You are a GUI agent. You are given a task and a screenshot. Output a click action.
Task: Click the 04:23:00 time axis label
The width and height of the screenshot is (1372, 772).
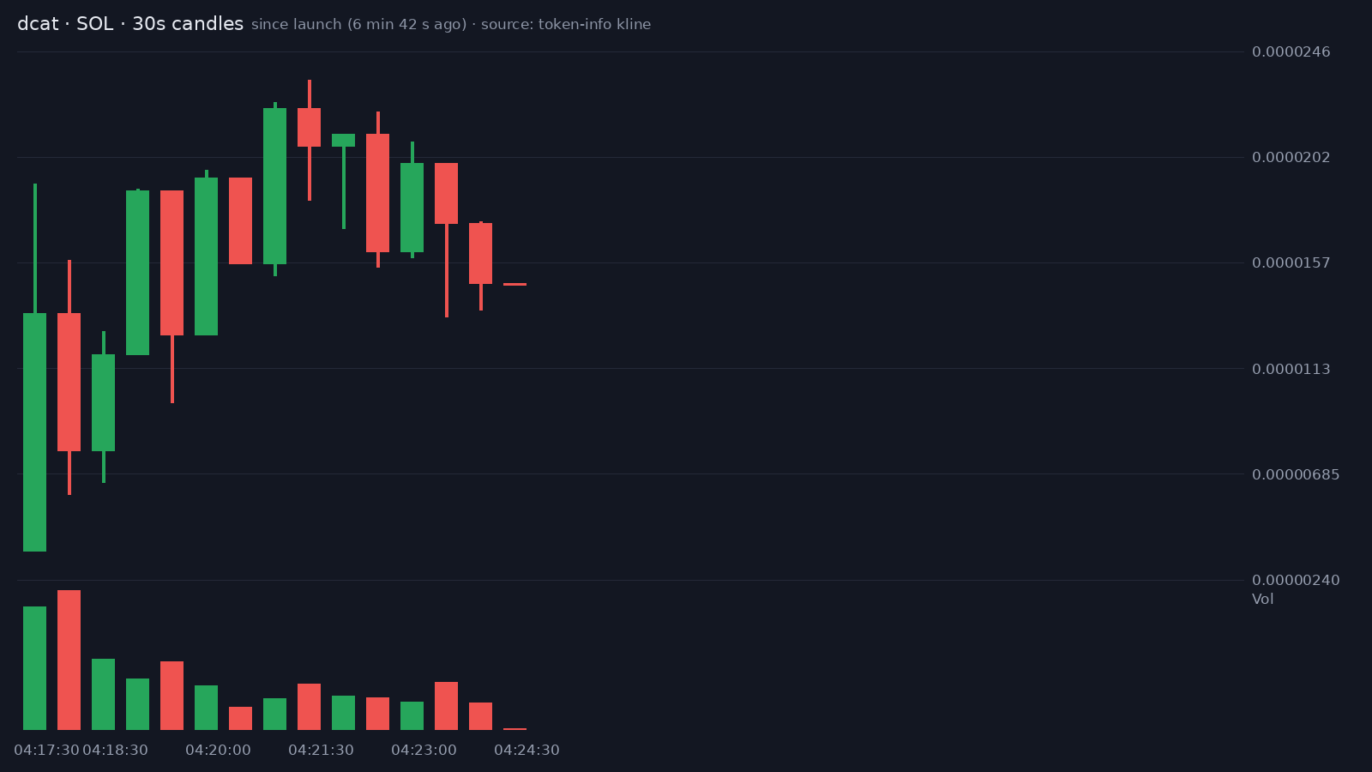point(424,751)
